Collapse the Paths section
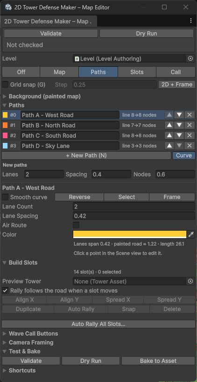Viewport: 197px width, 382px height. coord(5,105)
